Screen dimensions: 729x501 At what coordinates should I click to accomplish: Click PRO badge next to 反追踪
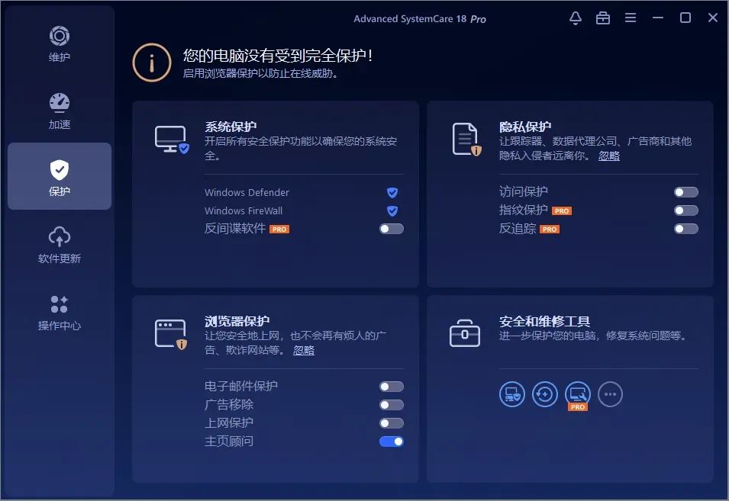550,230
